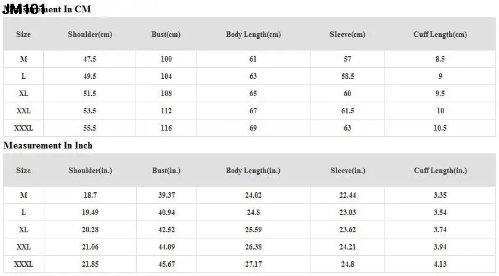Select cuff length value 10.5
Viewport: 499px width, 276px height.
(440, 128)
